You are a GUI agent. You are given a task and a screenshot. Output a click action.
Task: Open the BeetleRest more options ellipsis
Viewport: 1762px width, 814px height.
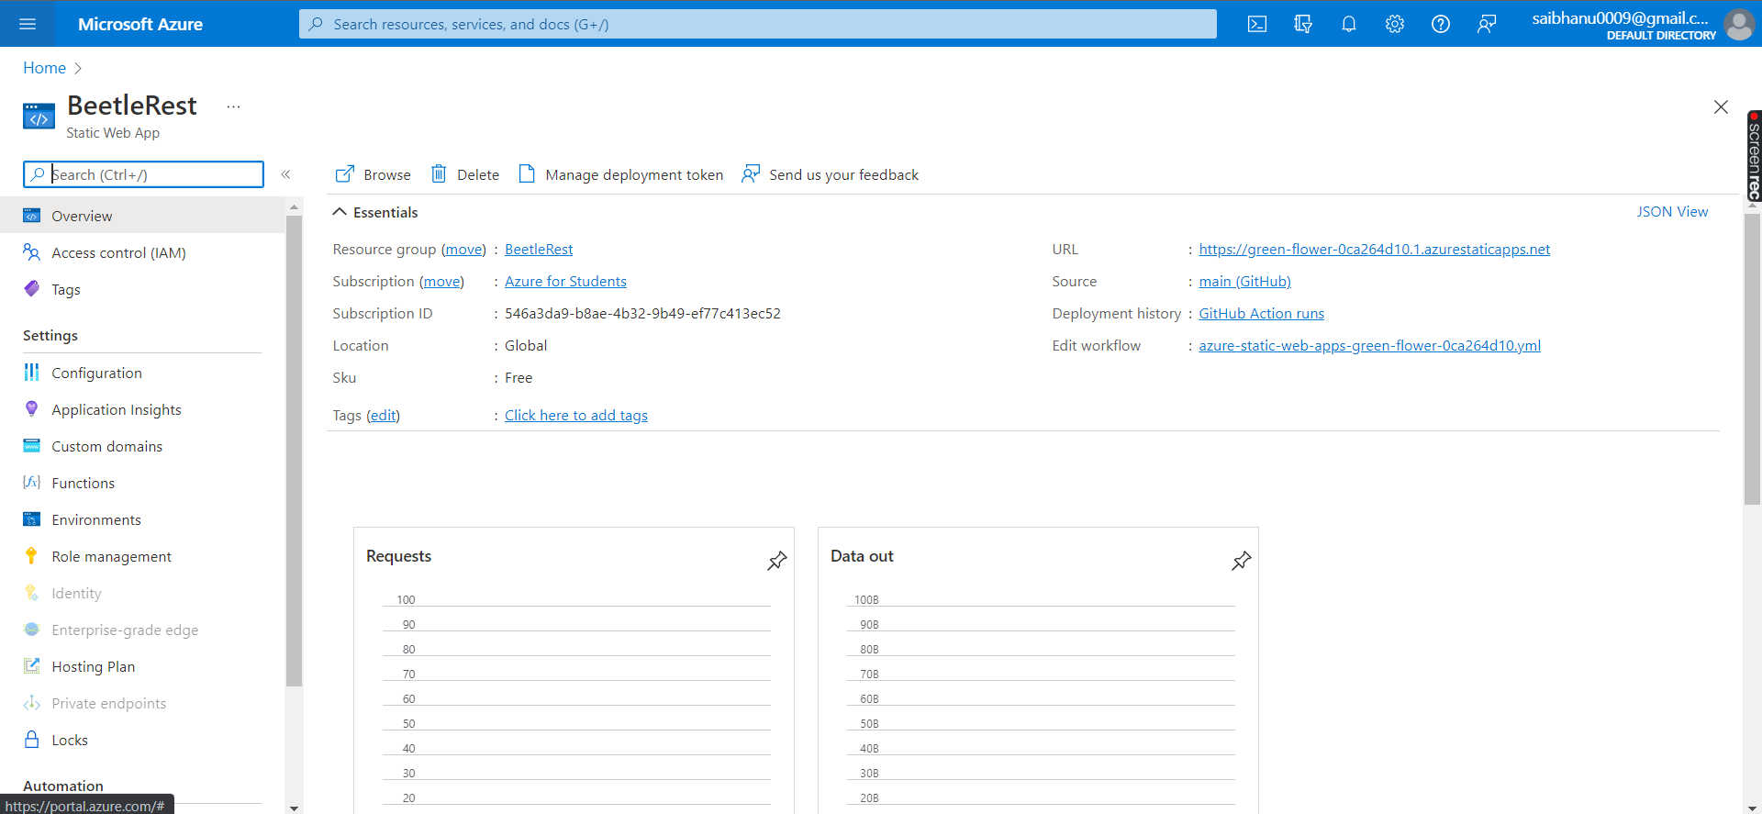(234, 106)
